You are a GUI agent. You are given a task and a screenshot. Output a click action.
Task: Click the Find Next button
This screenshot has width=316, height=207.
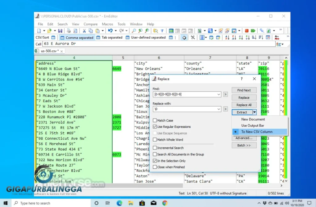pyautogui.click(x=244, y=90)
